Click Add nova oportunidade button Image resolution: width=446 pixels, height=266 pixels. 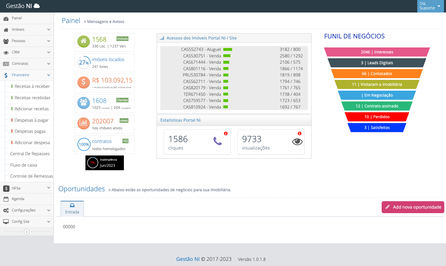pos(413,207)
